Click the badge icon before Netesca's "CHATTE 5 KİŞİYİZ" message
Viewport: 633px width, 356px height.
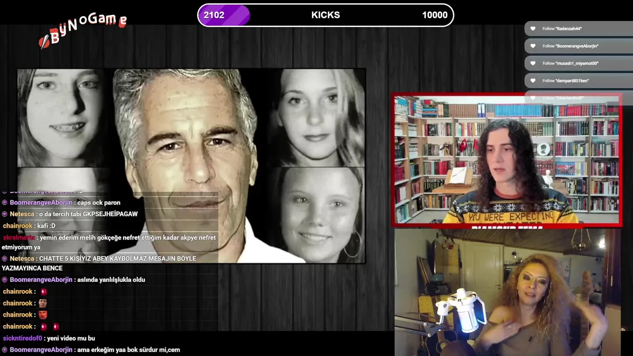coord(5,259)
